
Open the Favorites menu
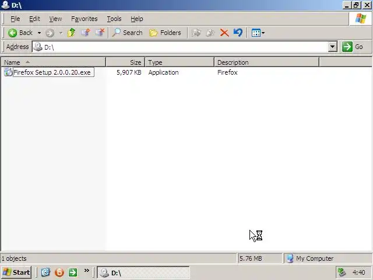[x=84, y=19]
